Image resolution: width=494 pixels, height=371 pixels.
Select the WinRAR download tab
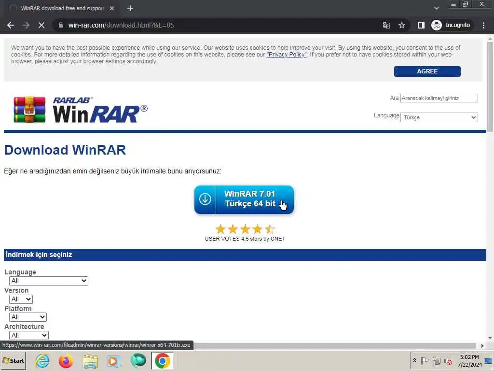61,9
